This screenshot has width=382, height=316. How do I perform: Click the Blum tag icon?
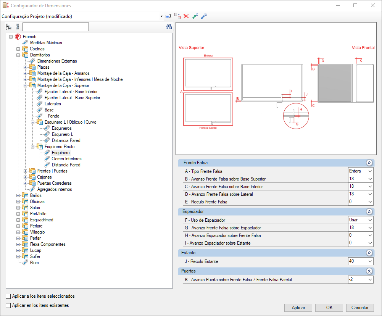25,263
